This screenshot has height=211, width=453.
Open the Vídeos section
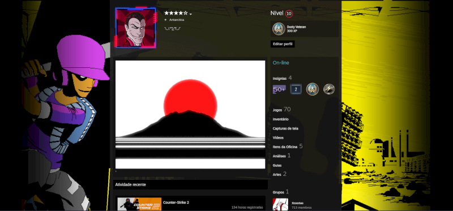click(278, 137)
